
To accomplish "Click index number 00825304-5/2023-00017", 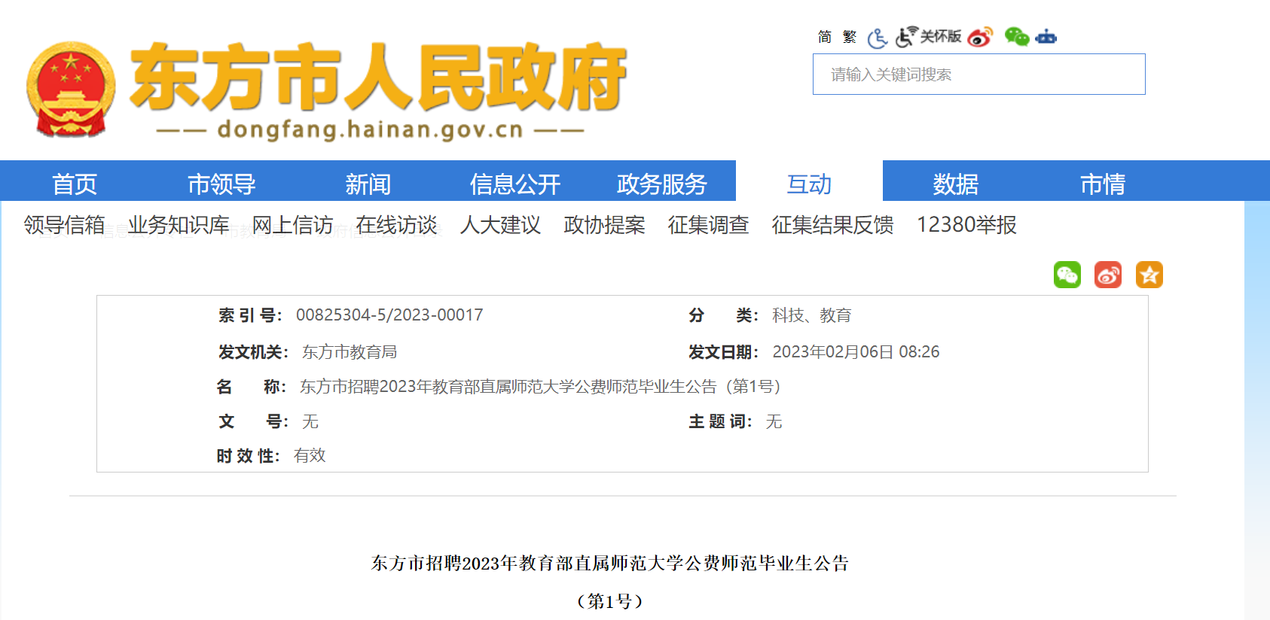I will point(389,315).
